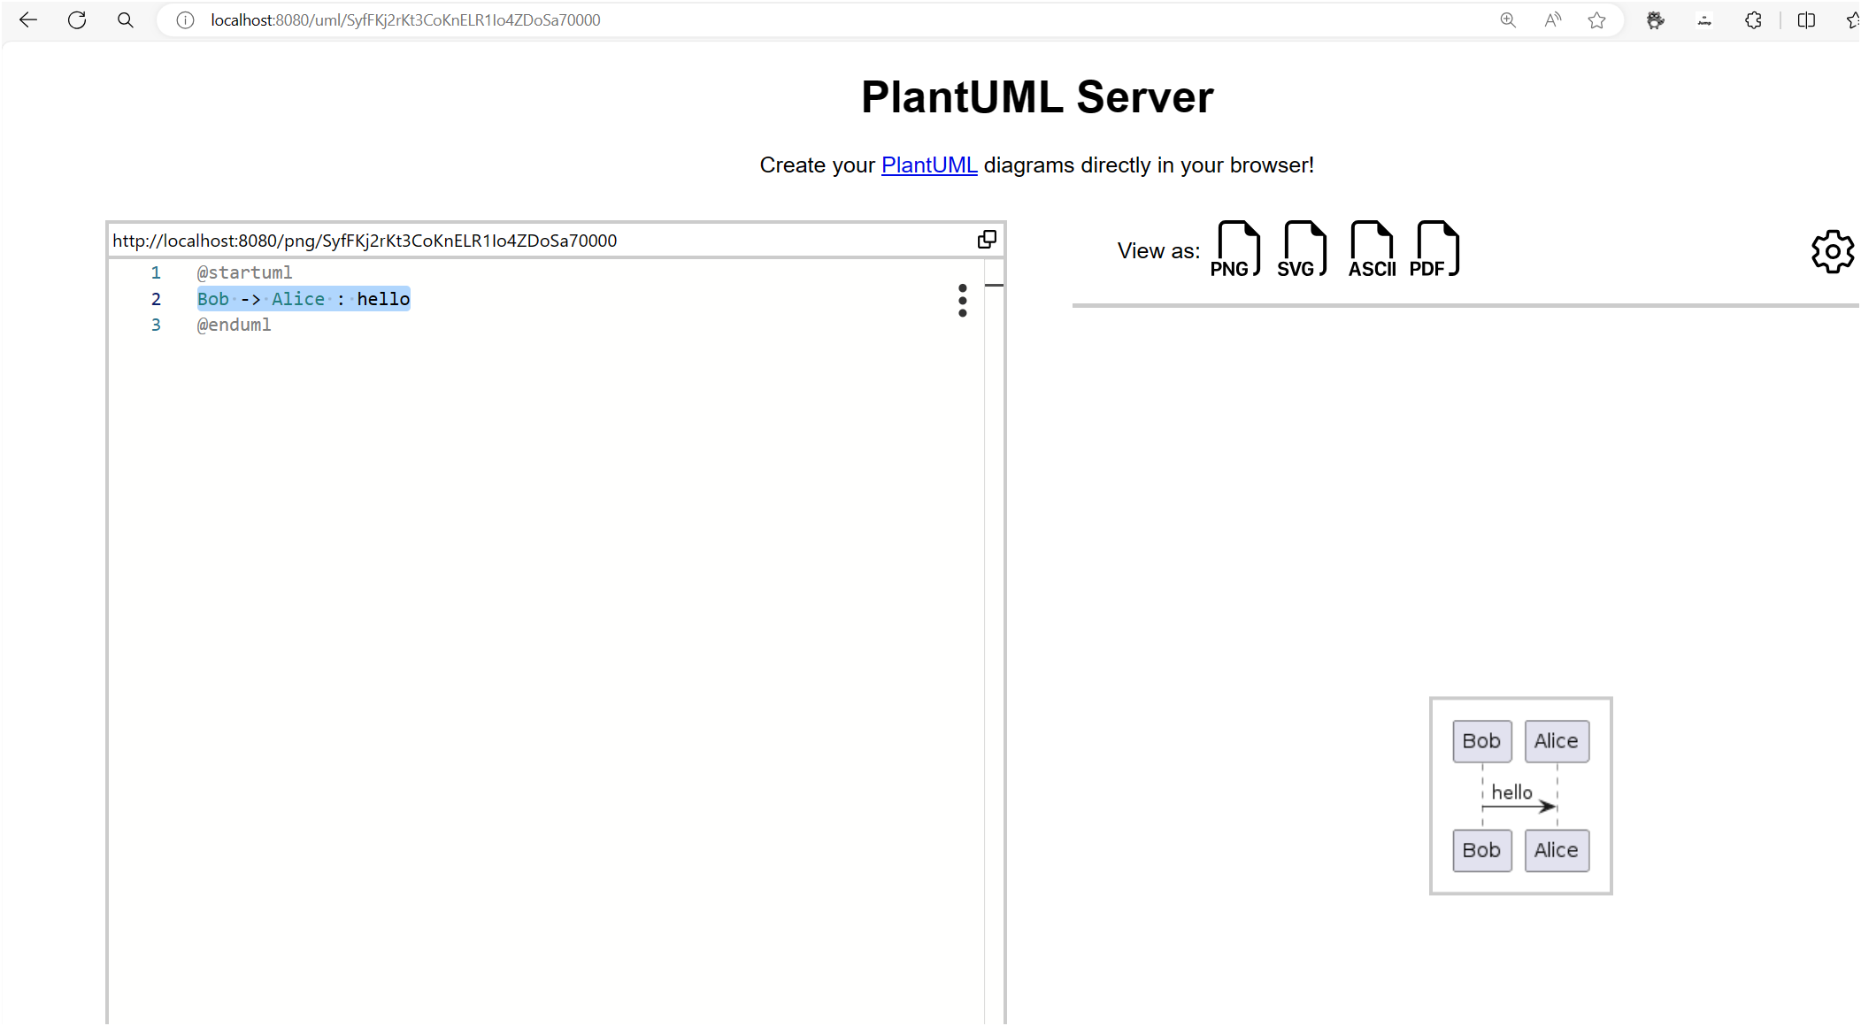Follow the PlantUML hyperlink
This screenshot has height=1026, width=1861.
(x=928, y=165)
